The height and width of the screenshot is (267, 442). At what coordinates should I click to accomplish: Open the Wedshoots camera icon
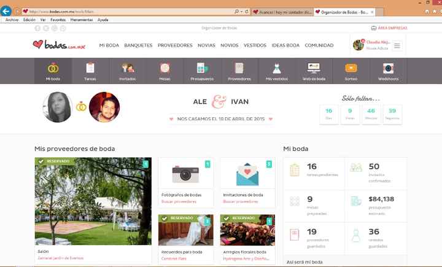388,69
